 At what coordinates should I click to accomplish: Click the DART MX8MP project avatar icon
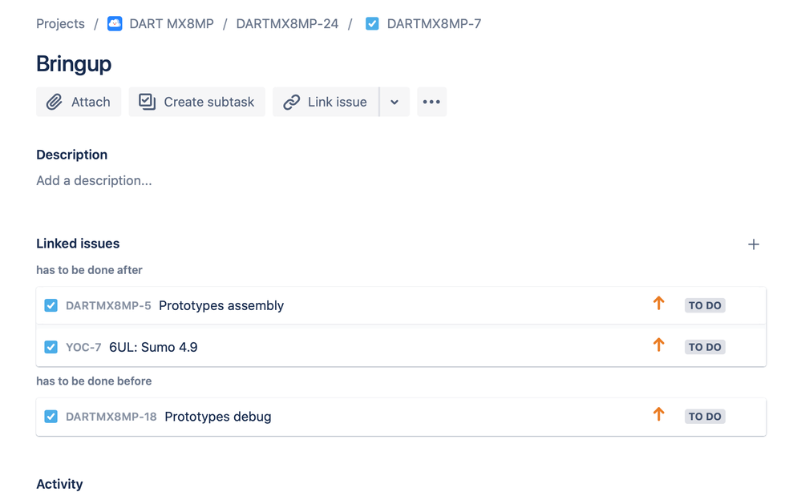click(x=115, y=24)
